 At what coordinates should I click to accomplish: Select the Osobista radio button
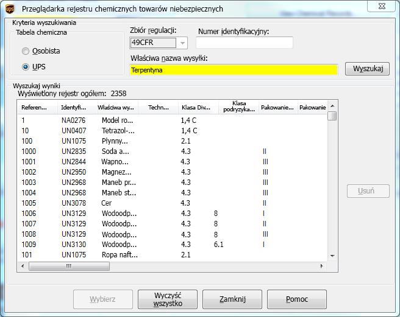pos(26,51)
